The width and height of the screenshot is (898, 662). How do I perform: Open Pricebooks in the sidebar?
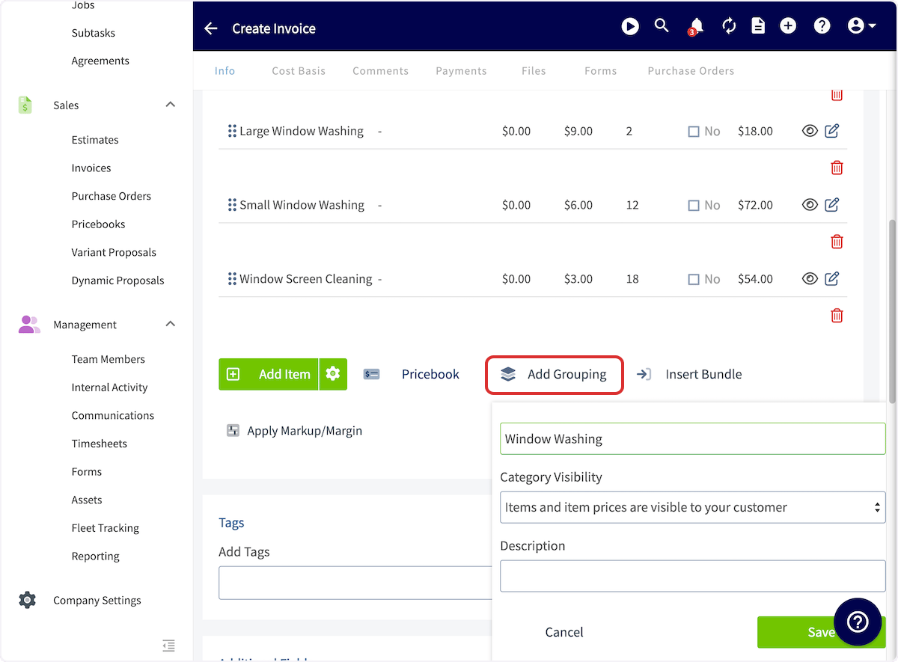coord(98,224)
